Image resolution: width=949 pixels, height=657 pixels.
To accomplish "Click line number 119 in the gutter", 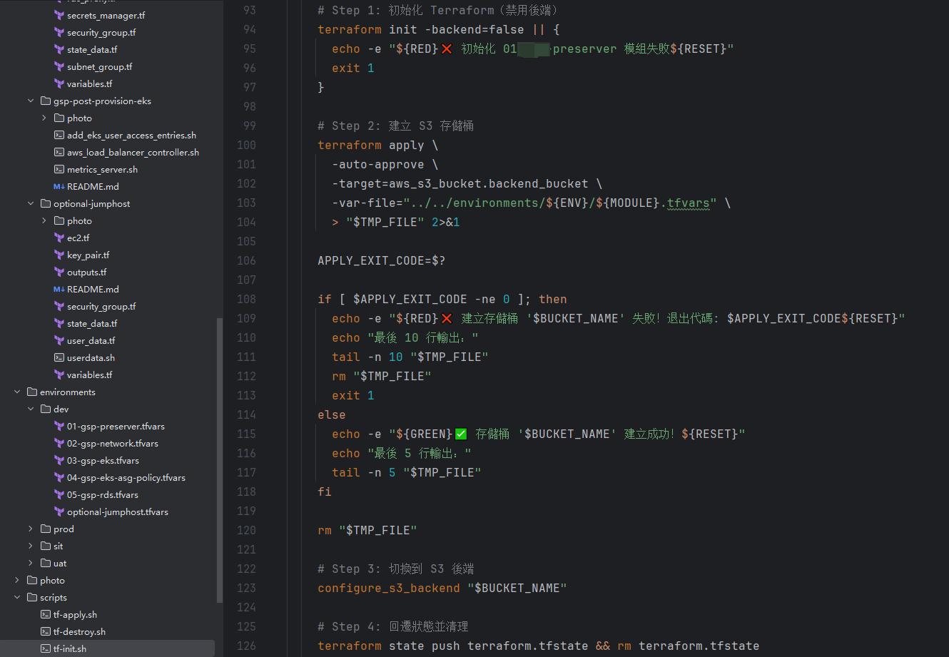I will point(246,511).
